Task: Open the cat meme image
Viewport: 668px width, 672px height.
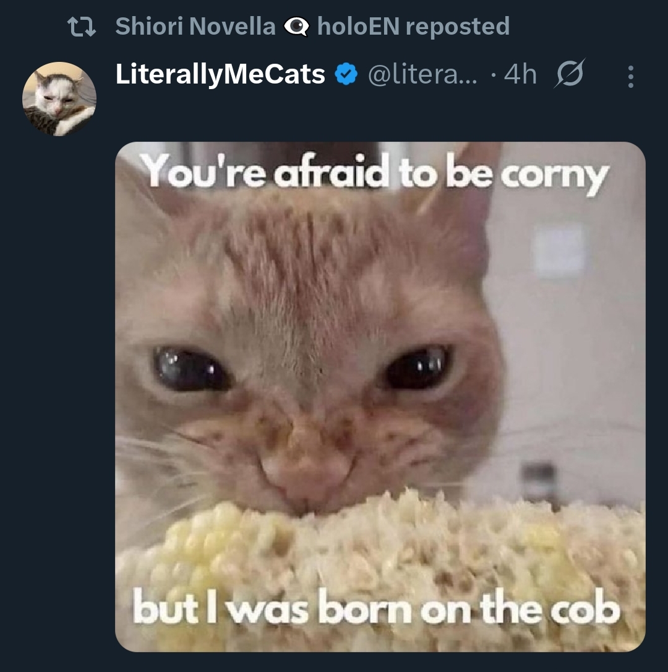Action: tap(380, 397)
